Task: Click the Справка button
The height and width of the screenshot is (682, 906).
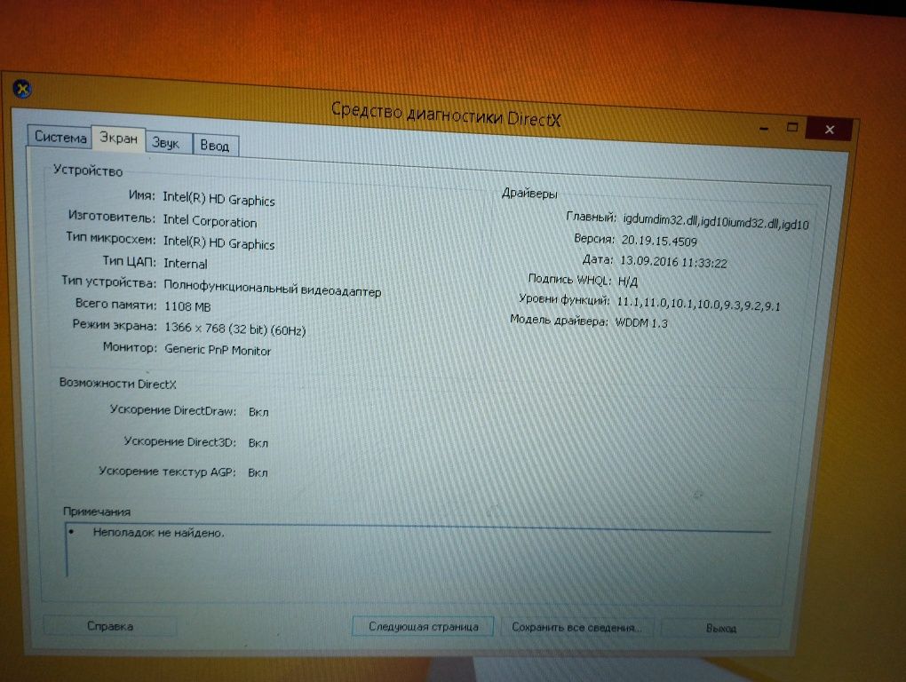Action: (x=110, y=626)
